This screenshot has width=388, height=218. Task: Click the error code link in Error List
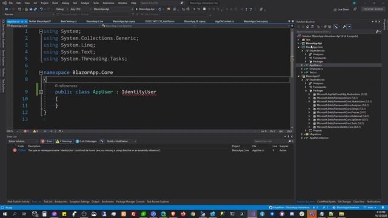pyautogui.click(x=22, y=150)
